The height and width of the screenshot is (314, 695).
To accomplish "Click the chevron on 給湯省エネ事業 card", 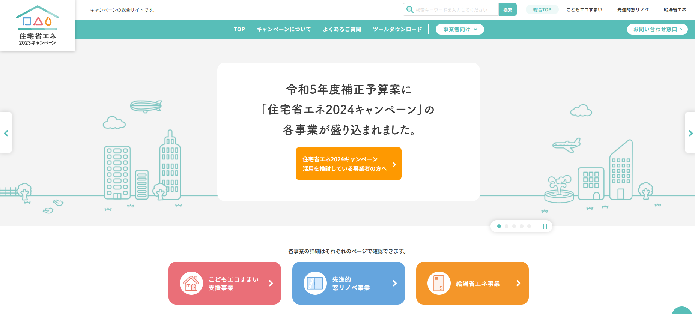I will (518, 283).
